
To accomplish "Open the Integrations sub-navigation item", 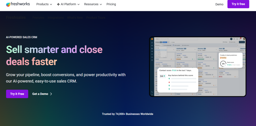I will point(56,18).
